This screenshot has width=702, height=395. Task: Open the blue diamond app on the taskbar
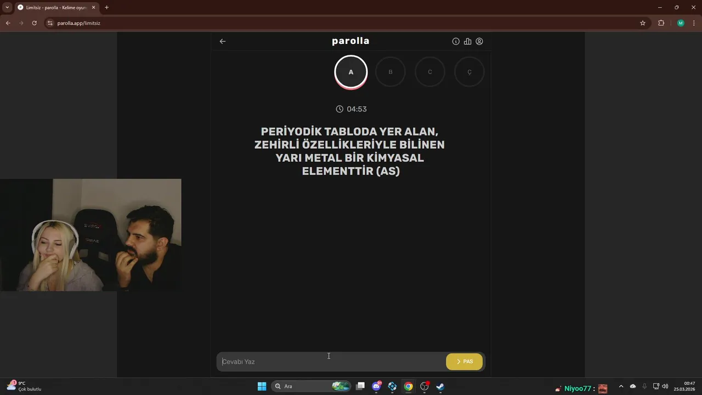(x=392, y=386)
